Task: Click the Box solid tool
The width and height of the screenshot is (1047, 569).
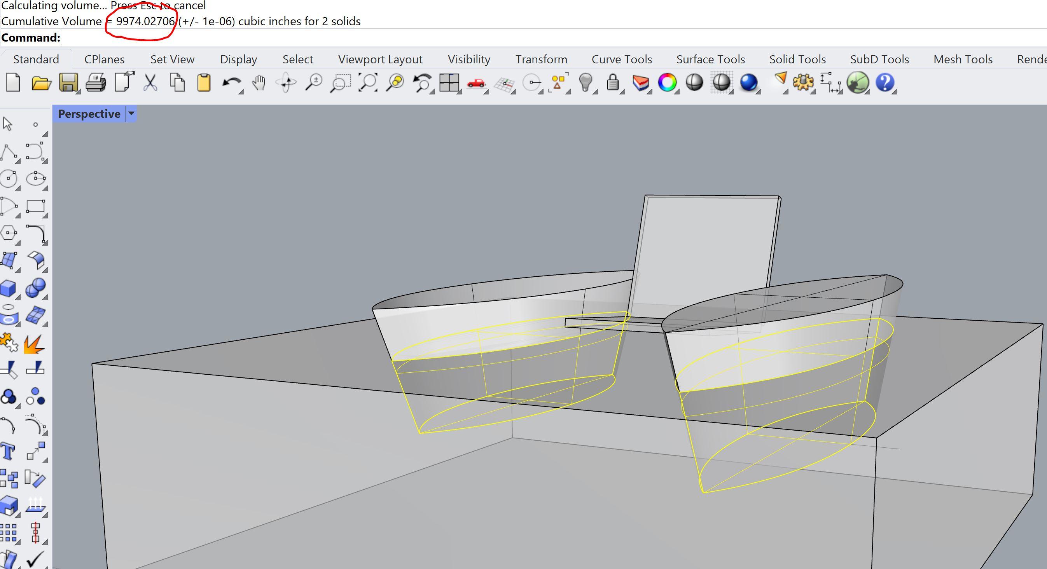Action: click(x=9, y=288)
